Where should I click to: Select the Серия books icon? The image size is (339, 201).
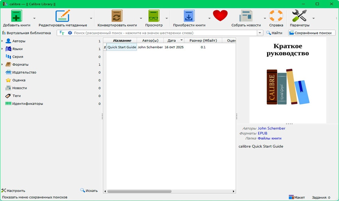(8, 57)
